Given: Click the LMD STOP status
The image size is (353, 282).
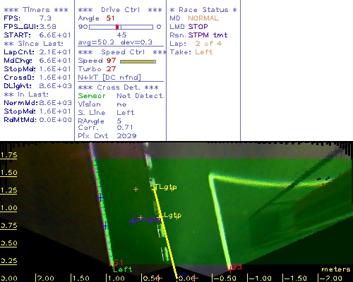Looking at the screenshot, I should click(189, 27).
